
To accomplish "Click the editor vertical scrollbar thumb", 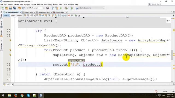I will [x=172, y=55].
